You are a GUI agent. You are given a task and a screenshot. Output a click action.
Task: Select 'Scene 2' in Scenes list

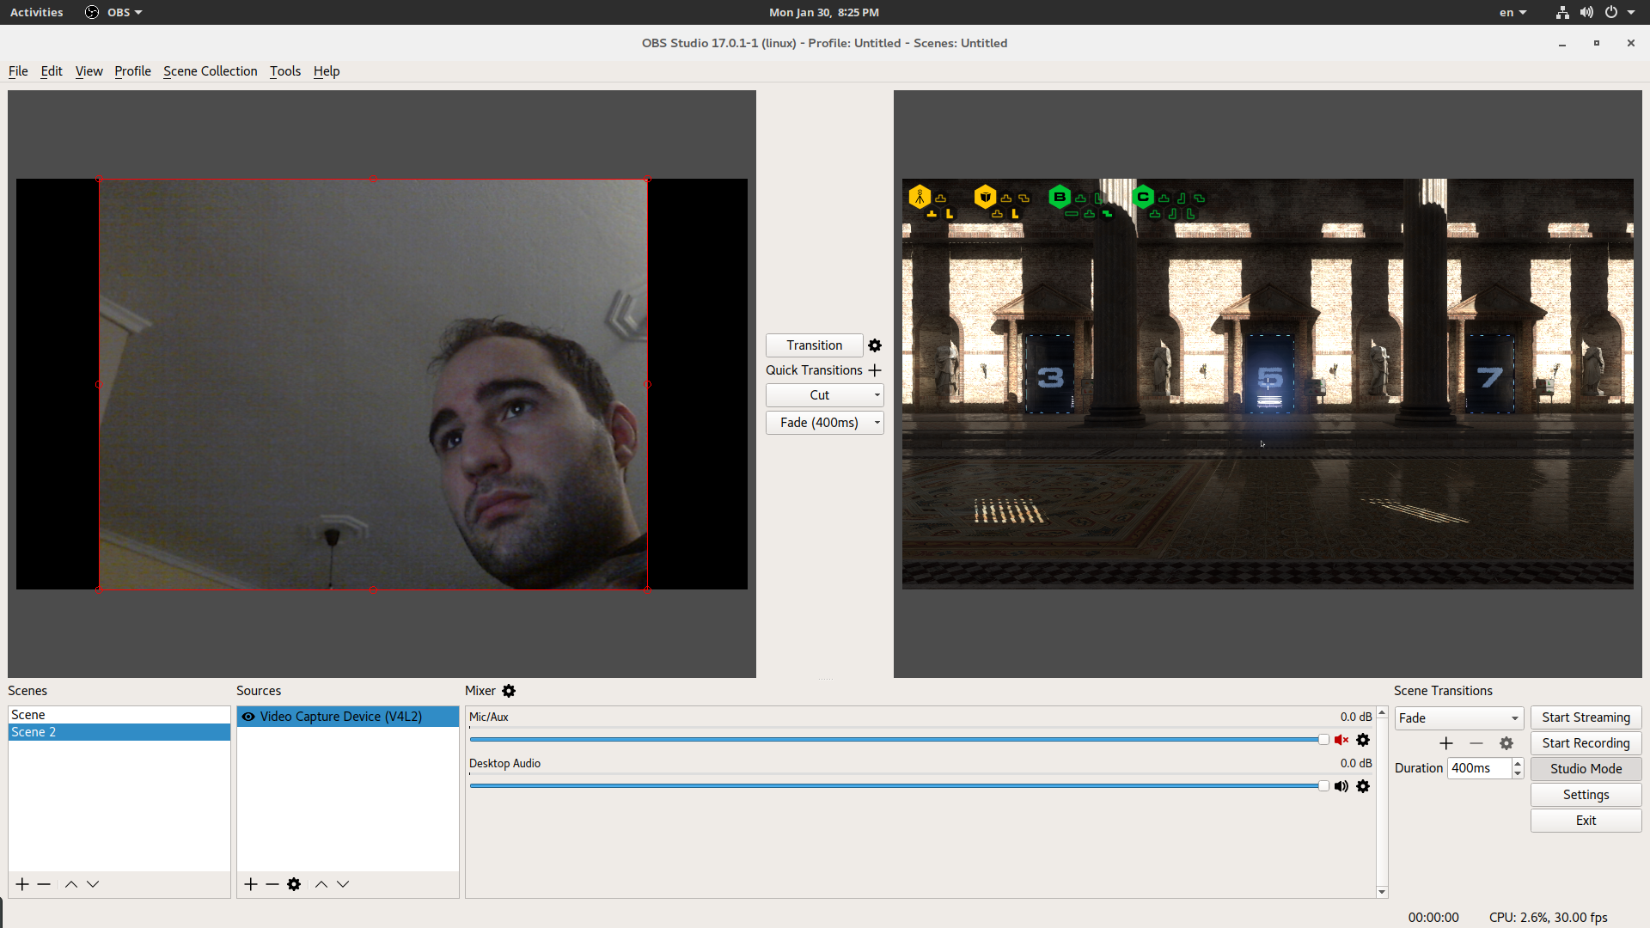119,732
